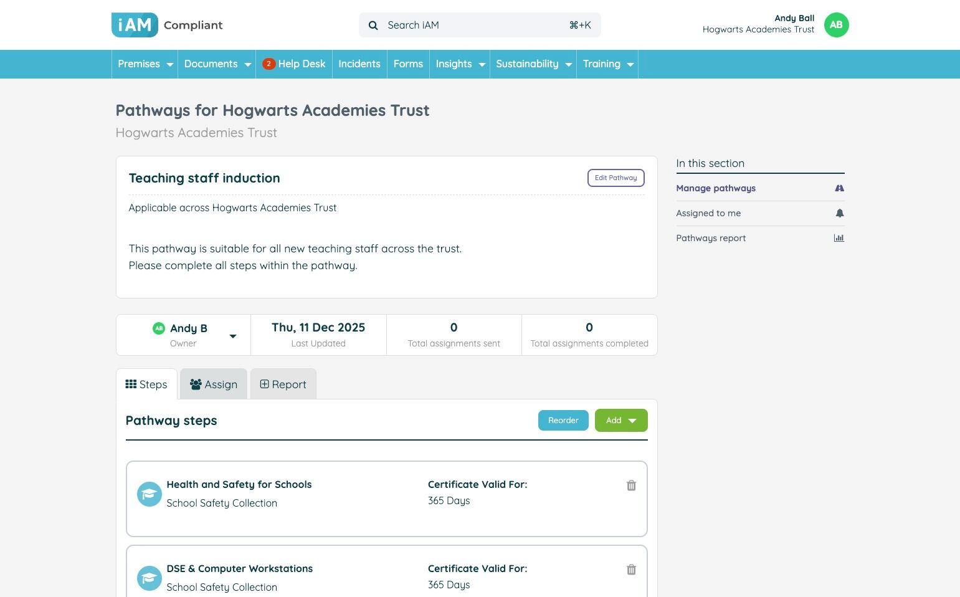This screenshot has height=597, width=960.
Task: Click the In this section heading
Action: point(710,164)
